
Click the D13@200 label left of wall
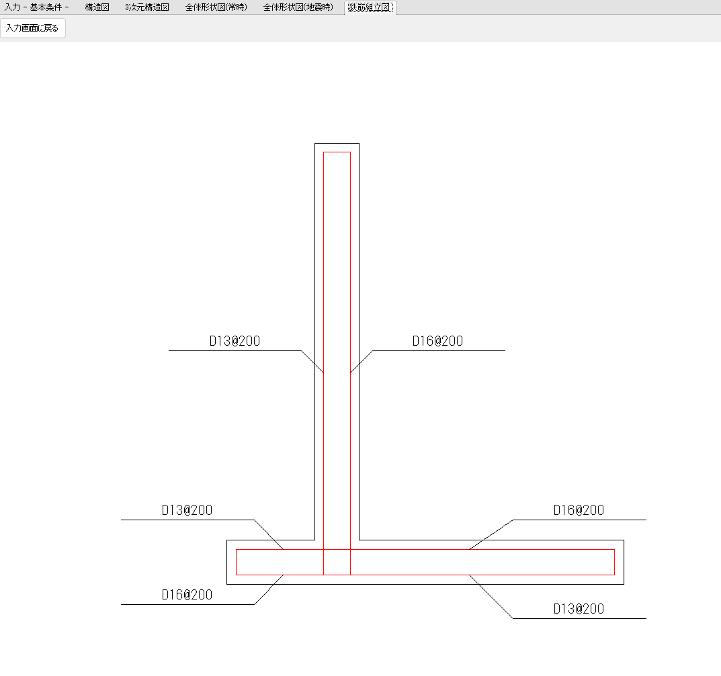(x=235, y=341)
